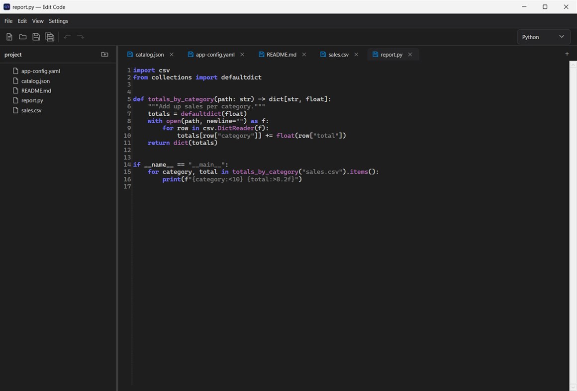Close the README.md tab
Image resolution: width=577 pixels, height=391 pixels.
pyautogui.click(x=304, y=54)
